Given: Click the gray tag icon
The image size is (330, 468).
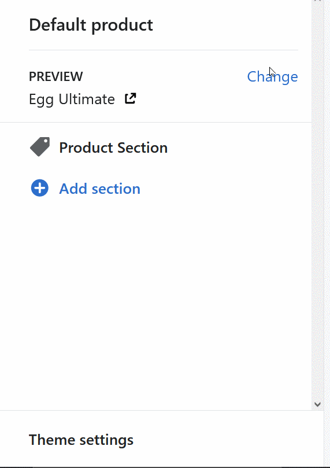Looking at the screenshot, I should 40,147.
